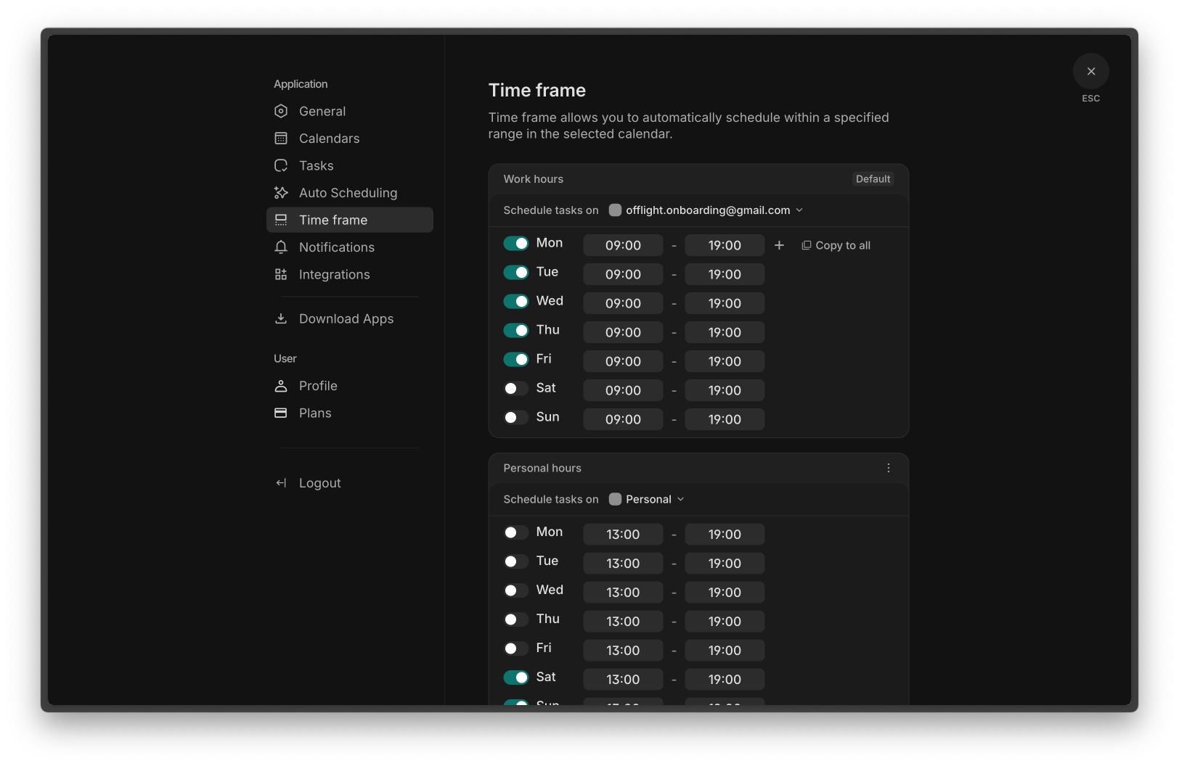Click the work calendar color square
1179x766 pixels.
tap(615, 210)
